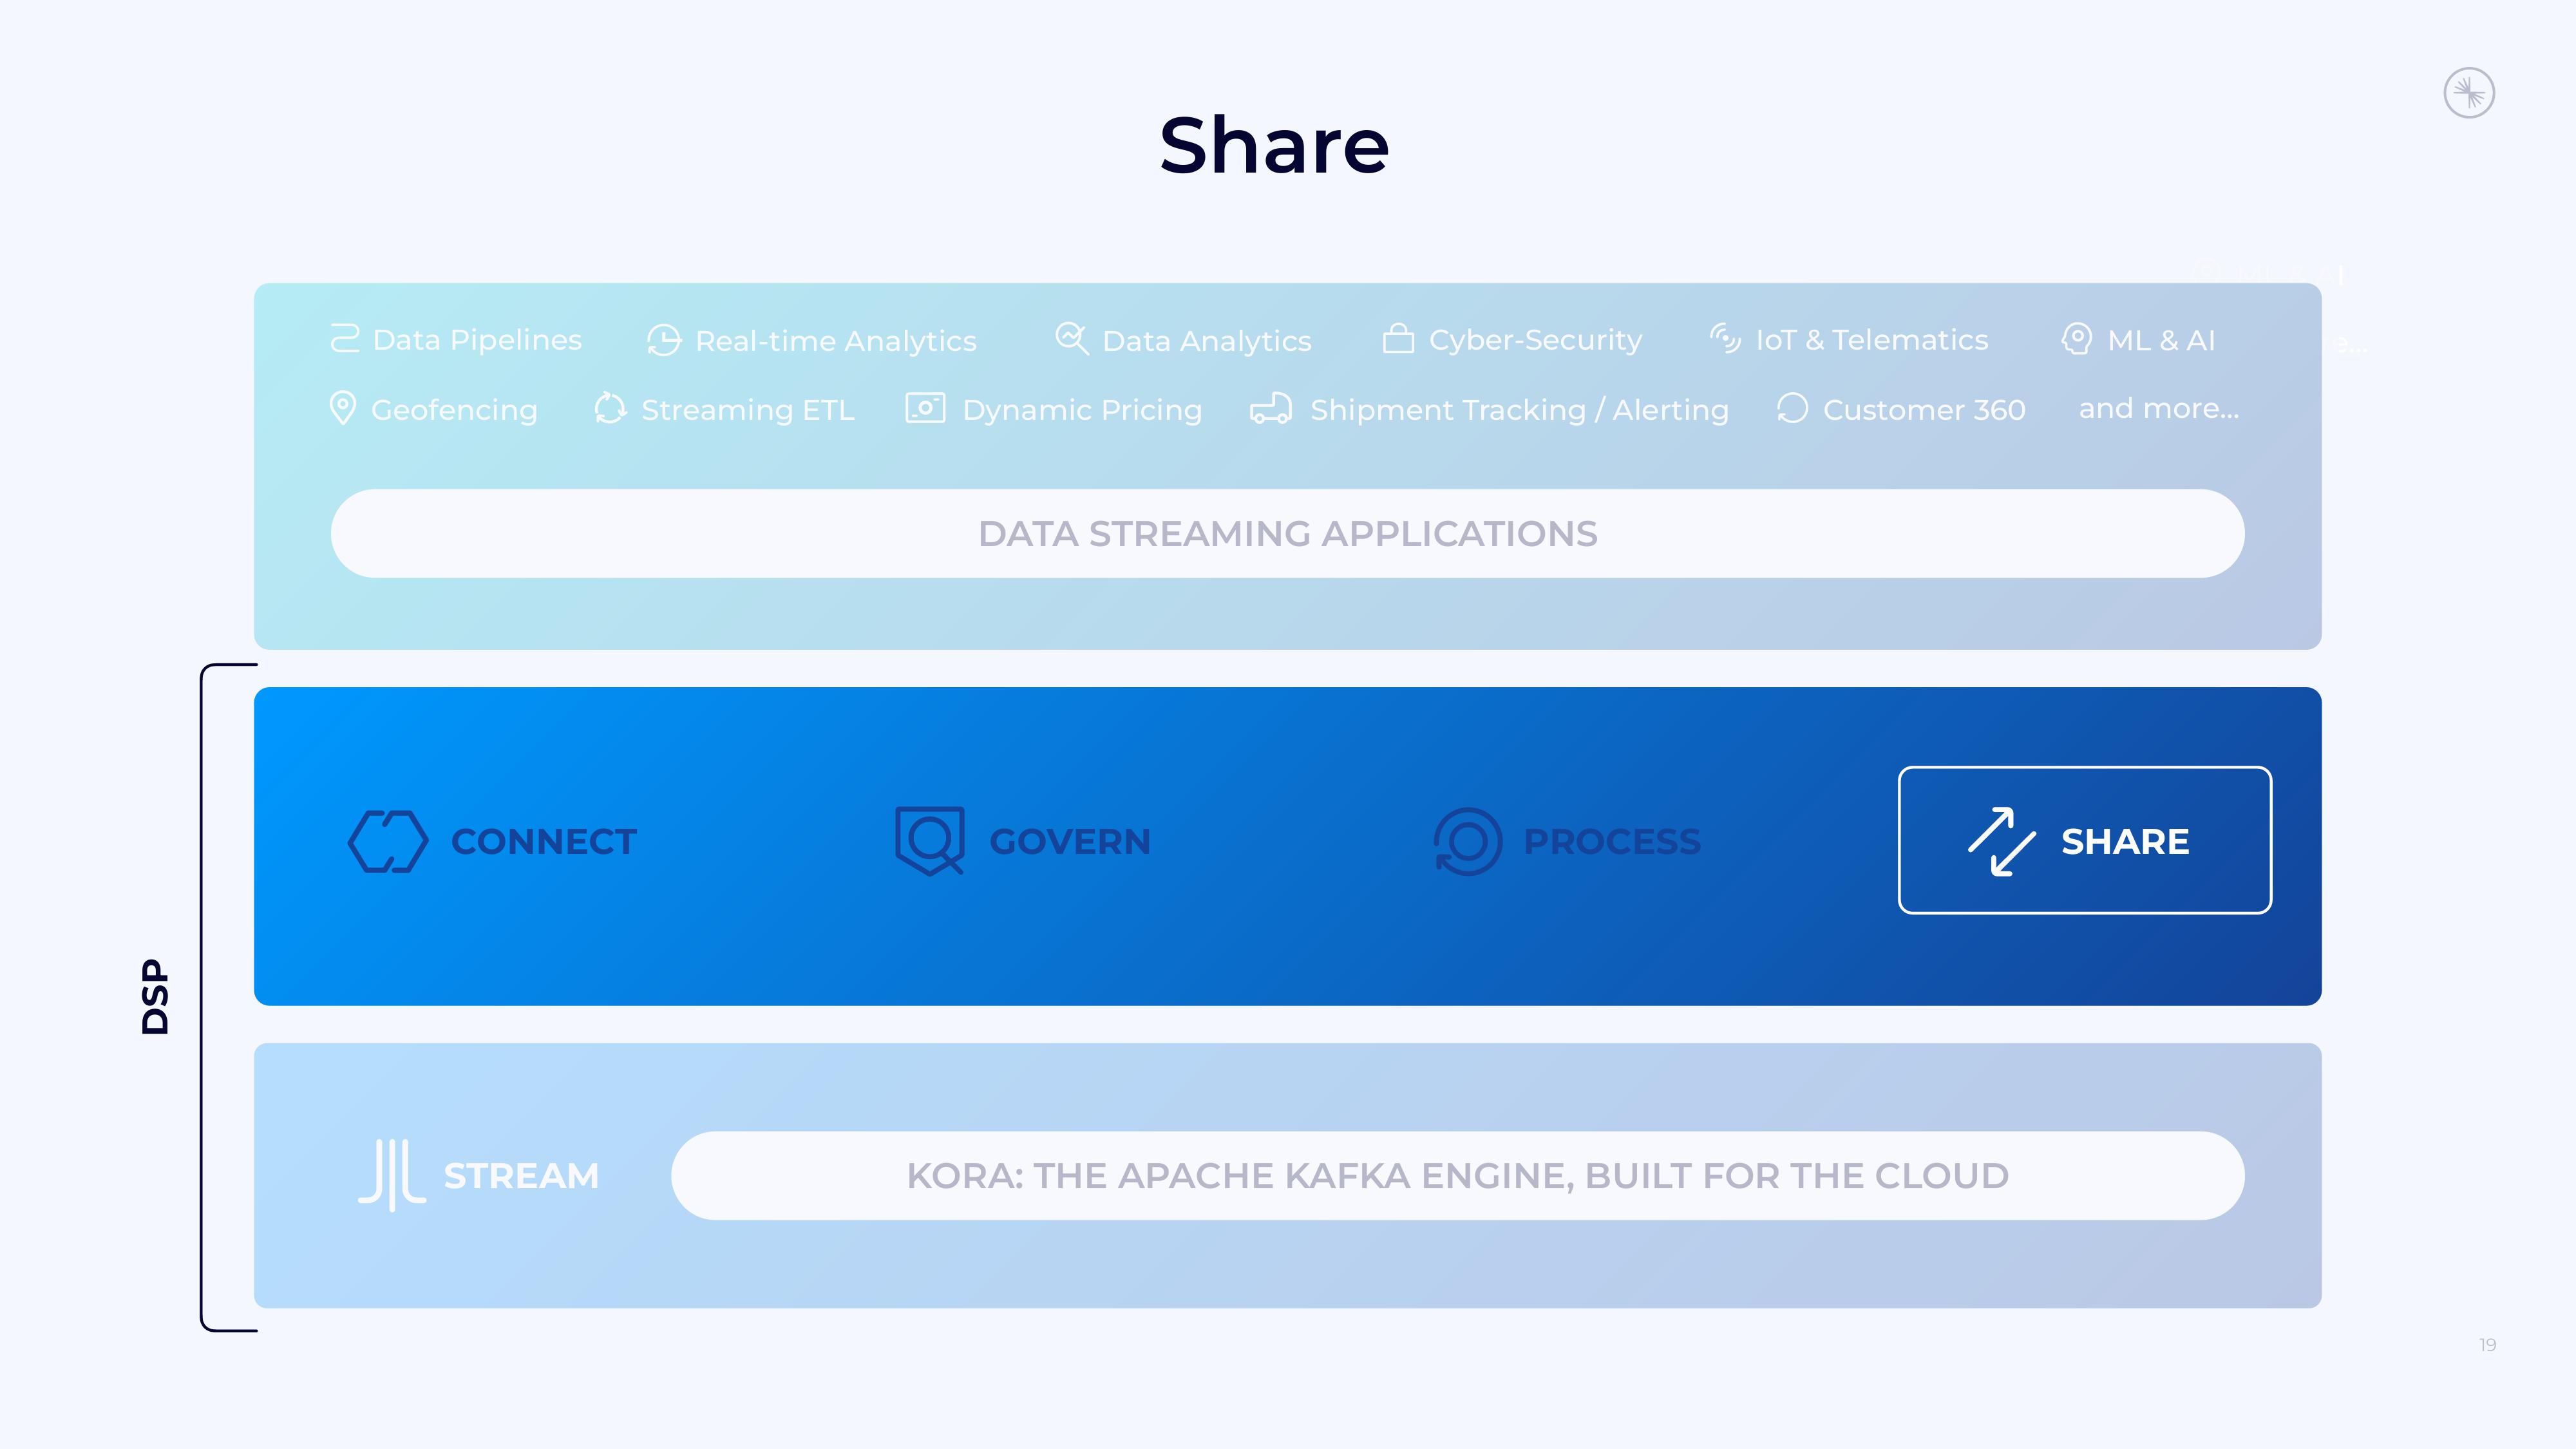Click the IoT & Telematics icon

(1725, 338)
